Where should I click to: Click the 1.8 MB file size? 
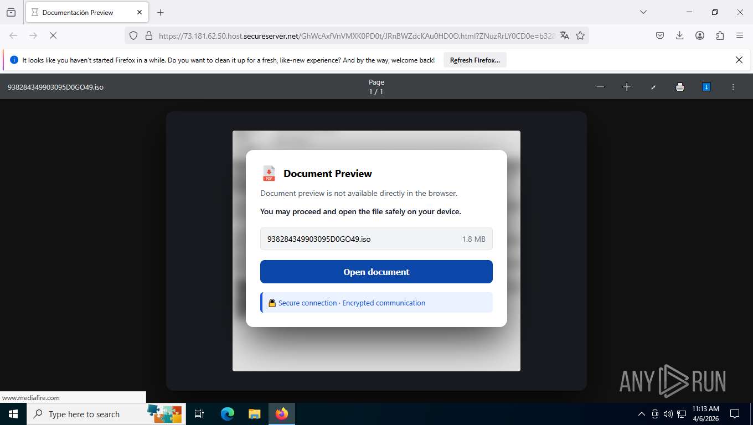point(474,239)
